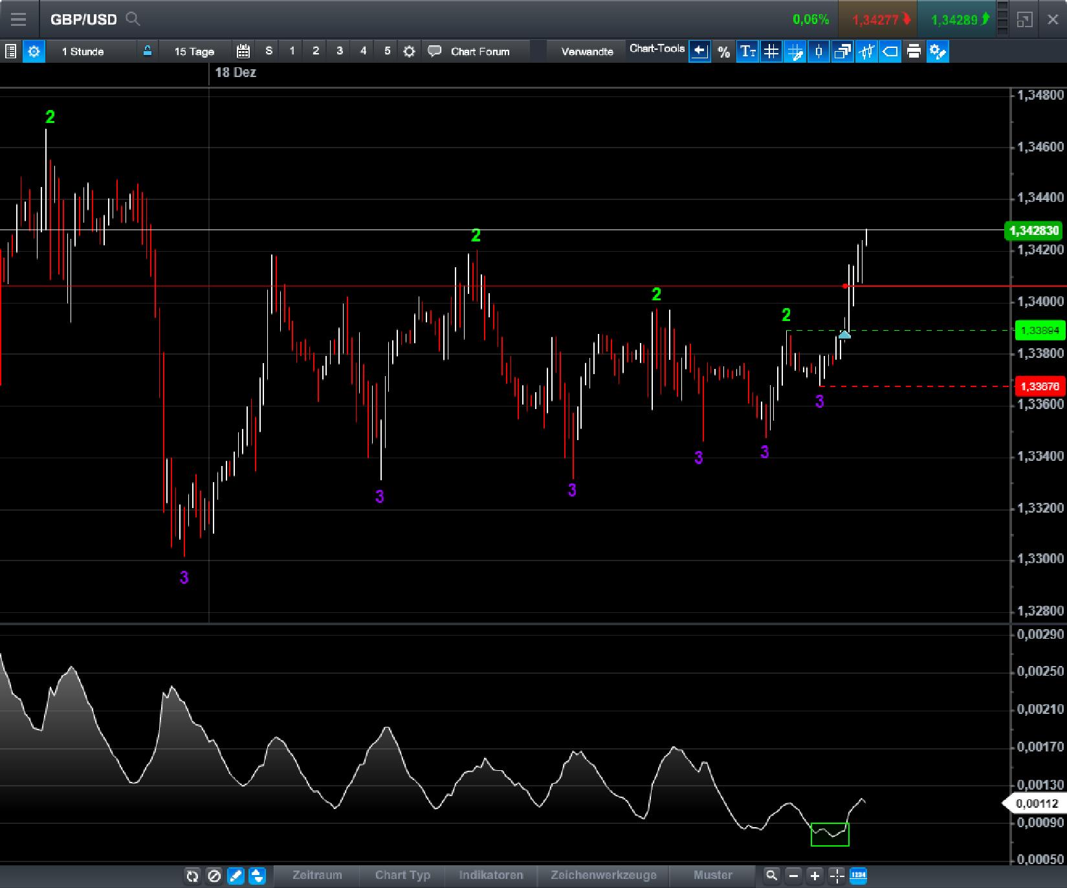Open the Zeitraum dropdown
The image size is (1067, 888).
[x=317, y=875]
